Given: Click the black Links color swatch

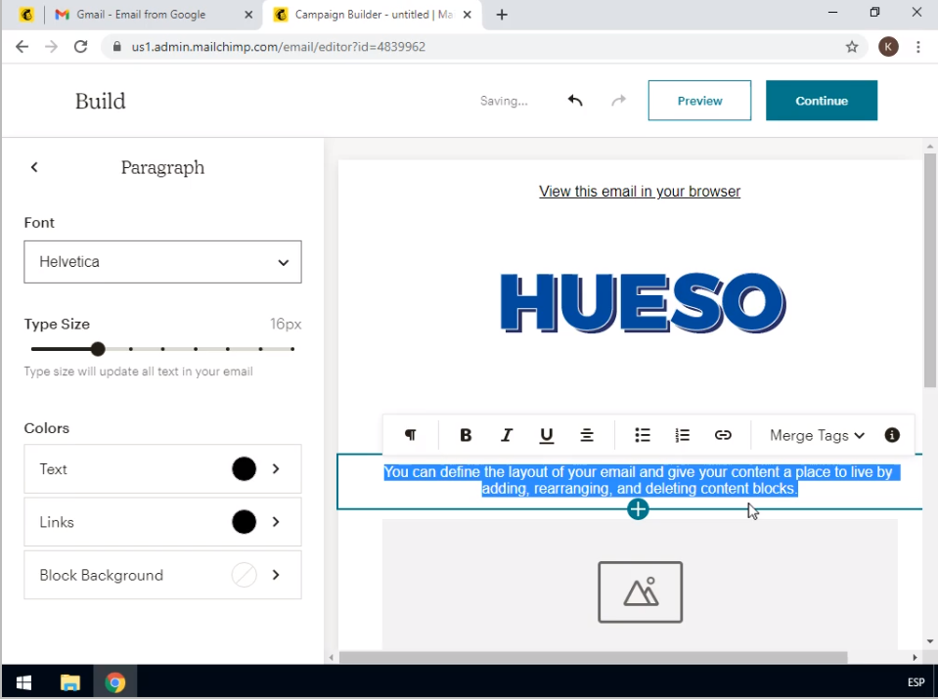Looking at the screenshot, I should [x=245, y=522].
